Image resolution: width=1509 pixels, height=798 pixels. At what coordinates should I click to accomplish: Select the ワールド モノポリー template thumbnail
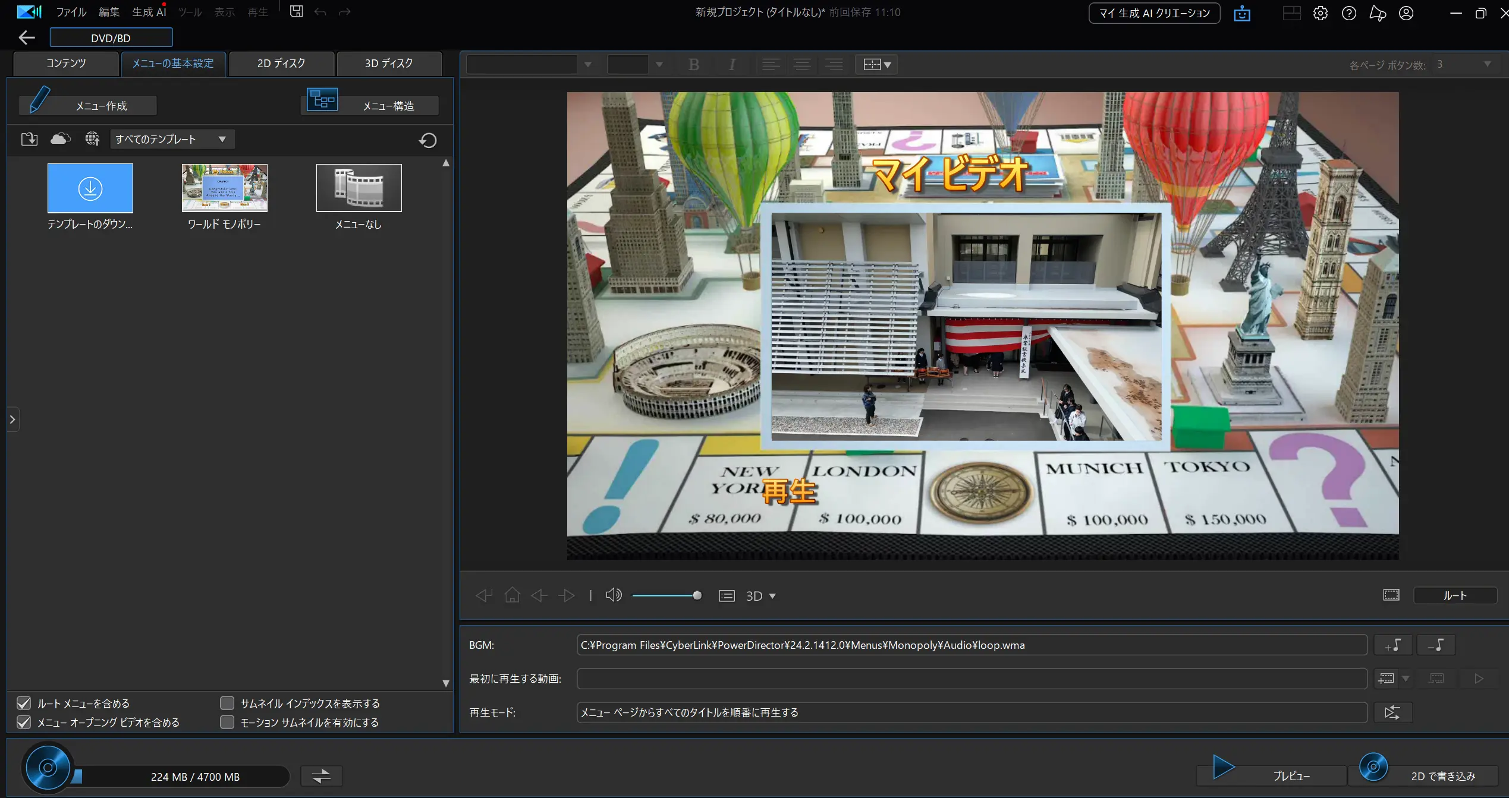[225, 188]
